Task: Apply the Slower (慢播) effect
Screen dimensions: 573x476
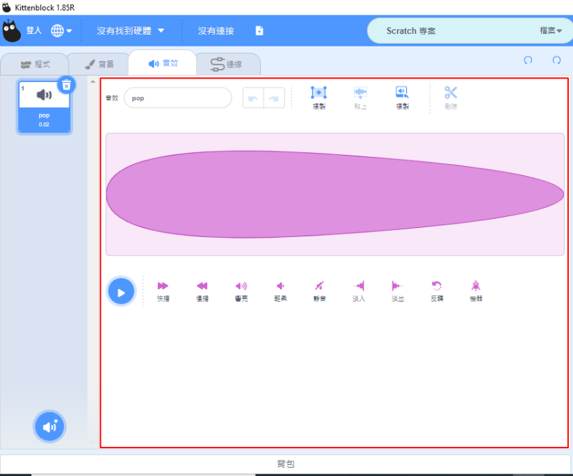Action: [202, 292]
